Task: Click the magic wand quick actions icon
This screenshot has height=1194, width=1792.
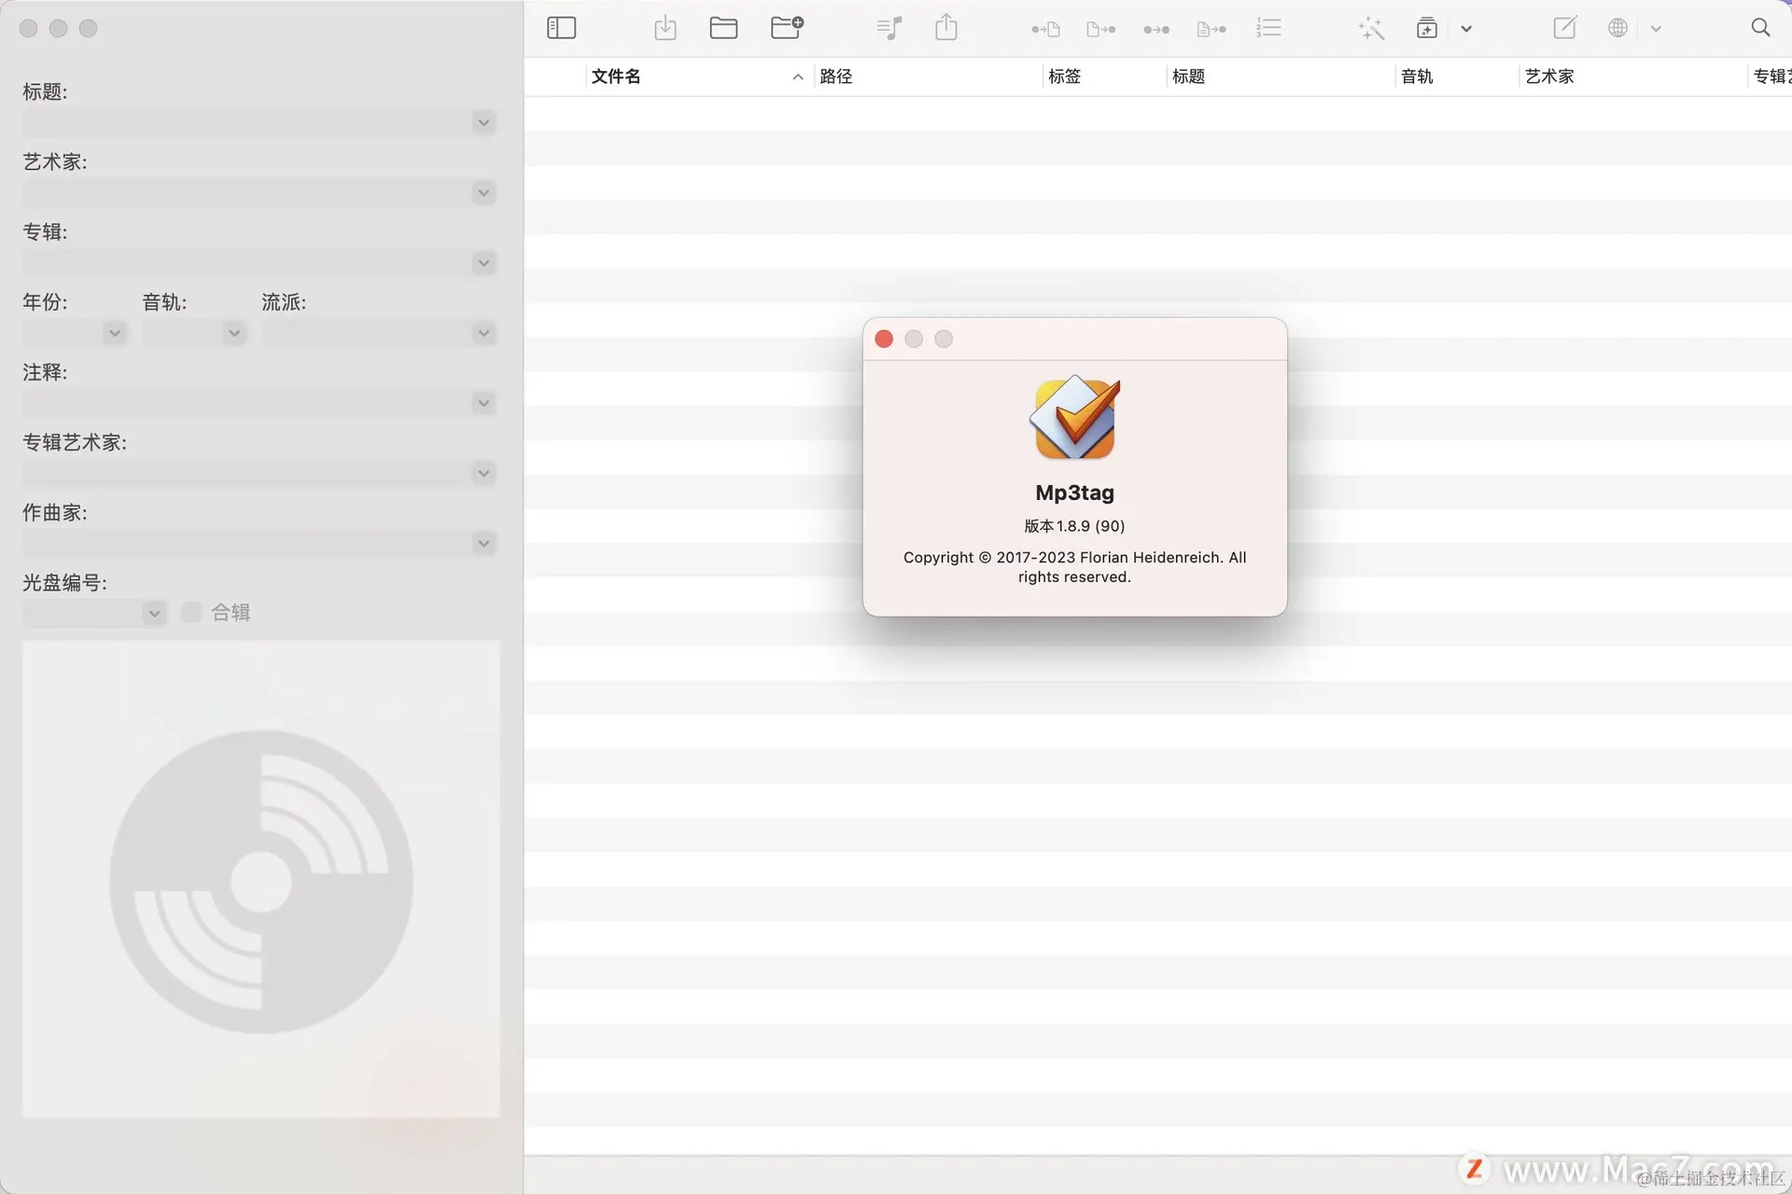Action: pyautogui.click(x=1370, y=28)
